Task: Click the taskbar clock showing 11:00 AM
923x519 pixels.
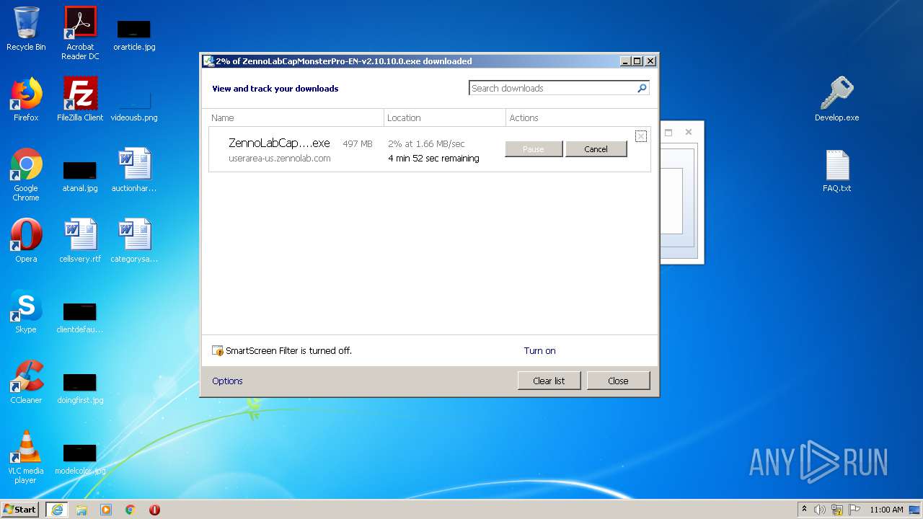Action: click(x=886, y=510)
